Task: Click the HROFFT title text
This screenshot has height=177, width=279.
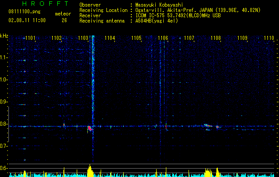Action: click(x=45, y=4)
